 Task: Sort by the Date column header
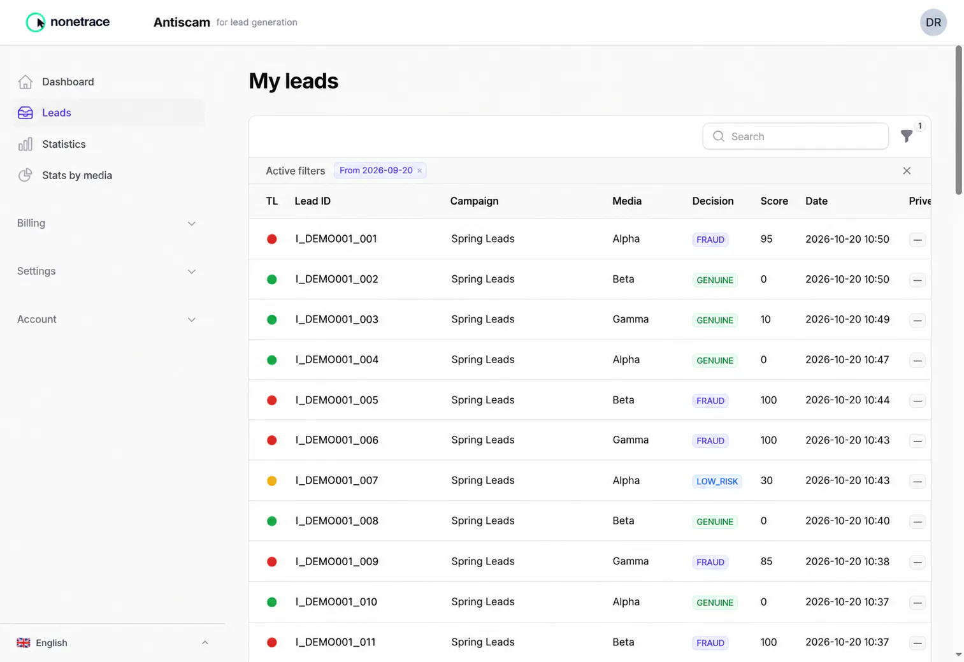[816, 201]
